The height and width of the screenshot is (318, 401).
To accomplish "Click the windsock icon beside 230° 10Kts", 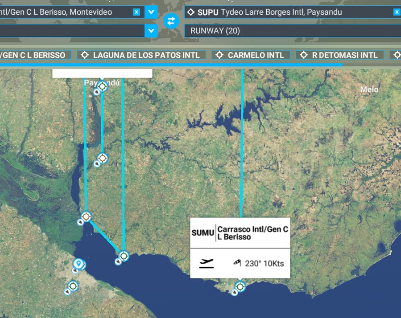I will tap(237, 263).
